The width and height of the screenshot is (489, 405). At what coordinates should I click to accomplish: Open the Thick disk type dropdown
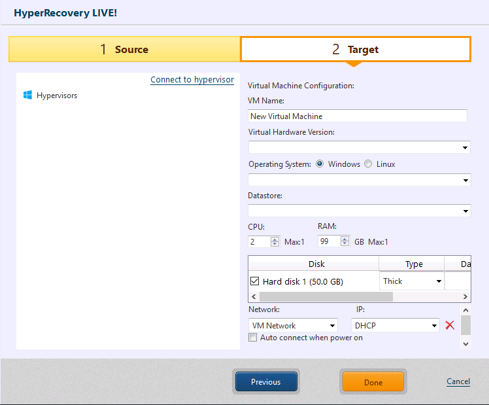411,281
